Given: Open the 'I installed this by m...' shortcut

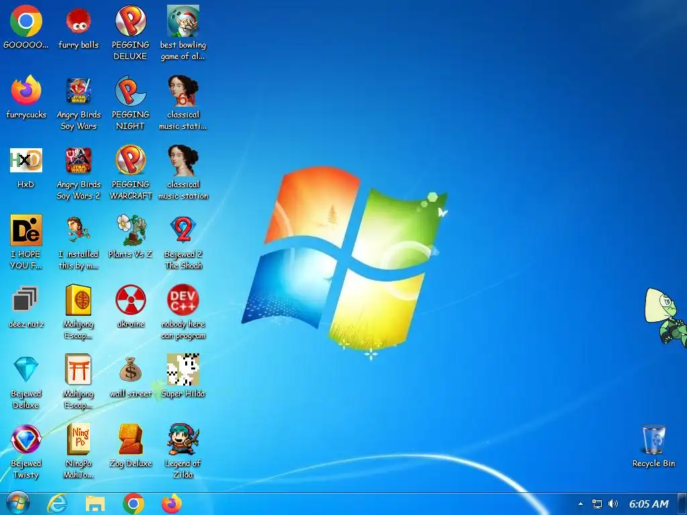Looking at the screenshot, I should (78, 230).
